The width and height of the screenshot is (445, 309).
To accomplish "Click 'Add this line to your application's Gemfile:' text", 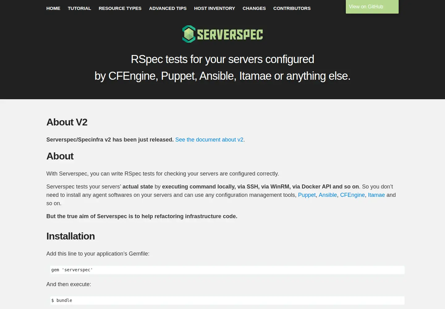I will [x=98, y=254].
